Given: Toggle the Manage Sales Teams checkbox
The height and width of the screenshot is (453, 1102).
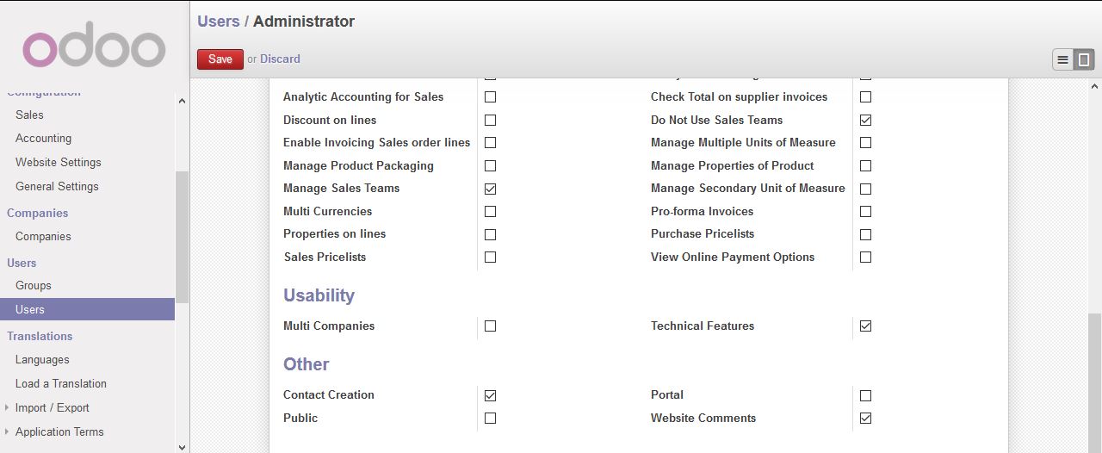Looking at the screenshot, I should [x=490, y=189].
